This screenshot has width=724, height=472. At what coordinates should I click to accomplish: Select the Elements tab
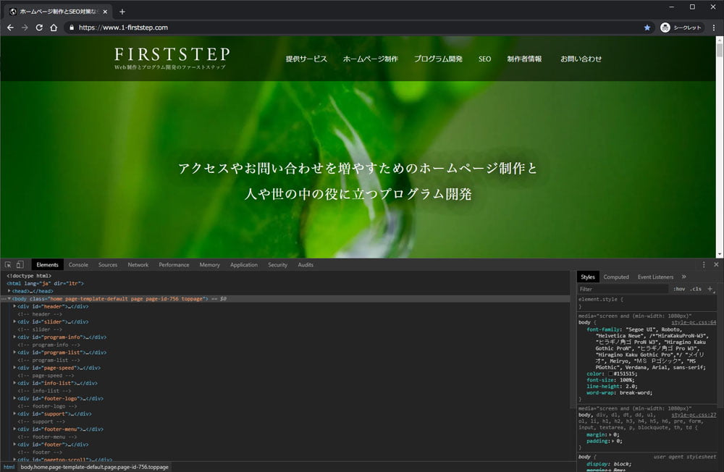pos(47,265)
